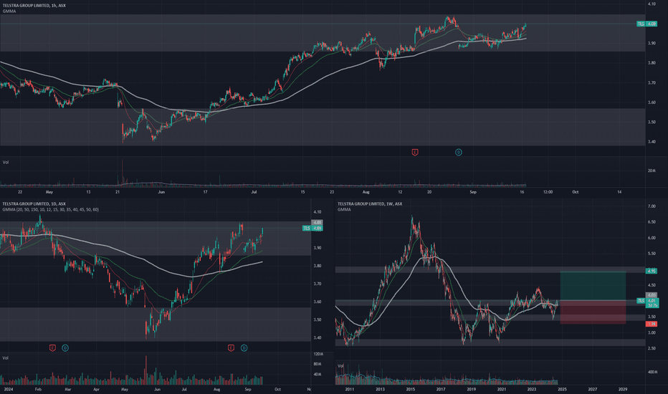Click the 20M volume scale label on the 1h chart
Image resolution: width=668 pixels, height=394 pixels.
click(x=652, y=170)
